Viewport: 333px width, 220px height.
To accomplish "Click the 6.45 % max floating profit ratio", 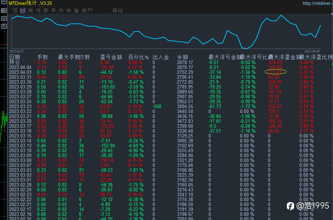I will 307,72.
